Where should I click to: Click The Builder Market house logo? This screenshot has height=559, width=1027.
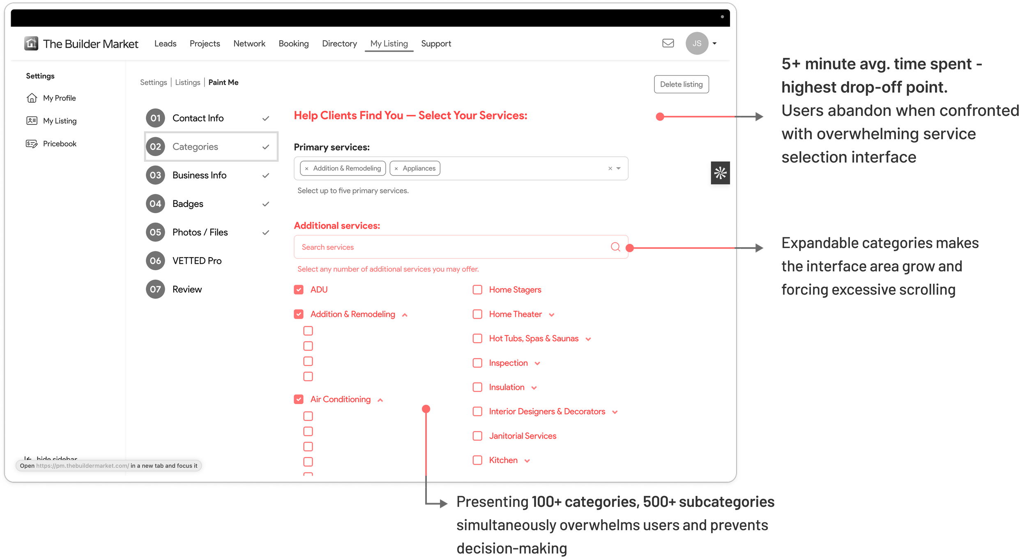tap(31, 43)
